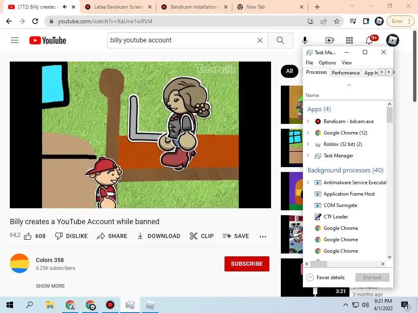This screenshot has height=313, width=418.
Task: Clear the search box with the X
Action: pos(260,40)
